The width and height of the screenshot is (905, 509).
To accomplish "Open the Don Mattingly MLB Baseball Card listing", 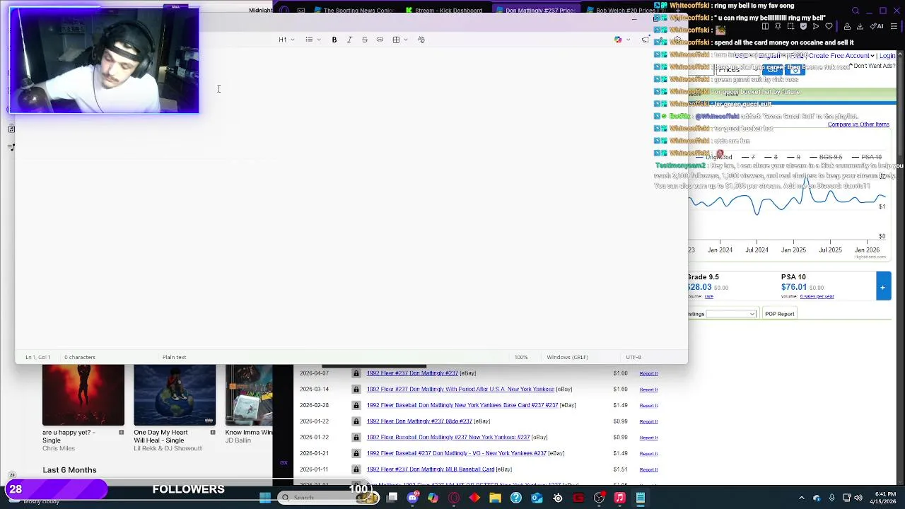I will (x=430, y=469).
